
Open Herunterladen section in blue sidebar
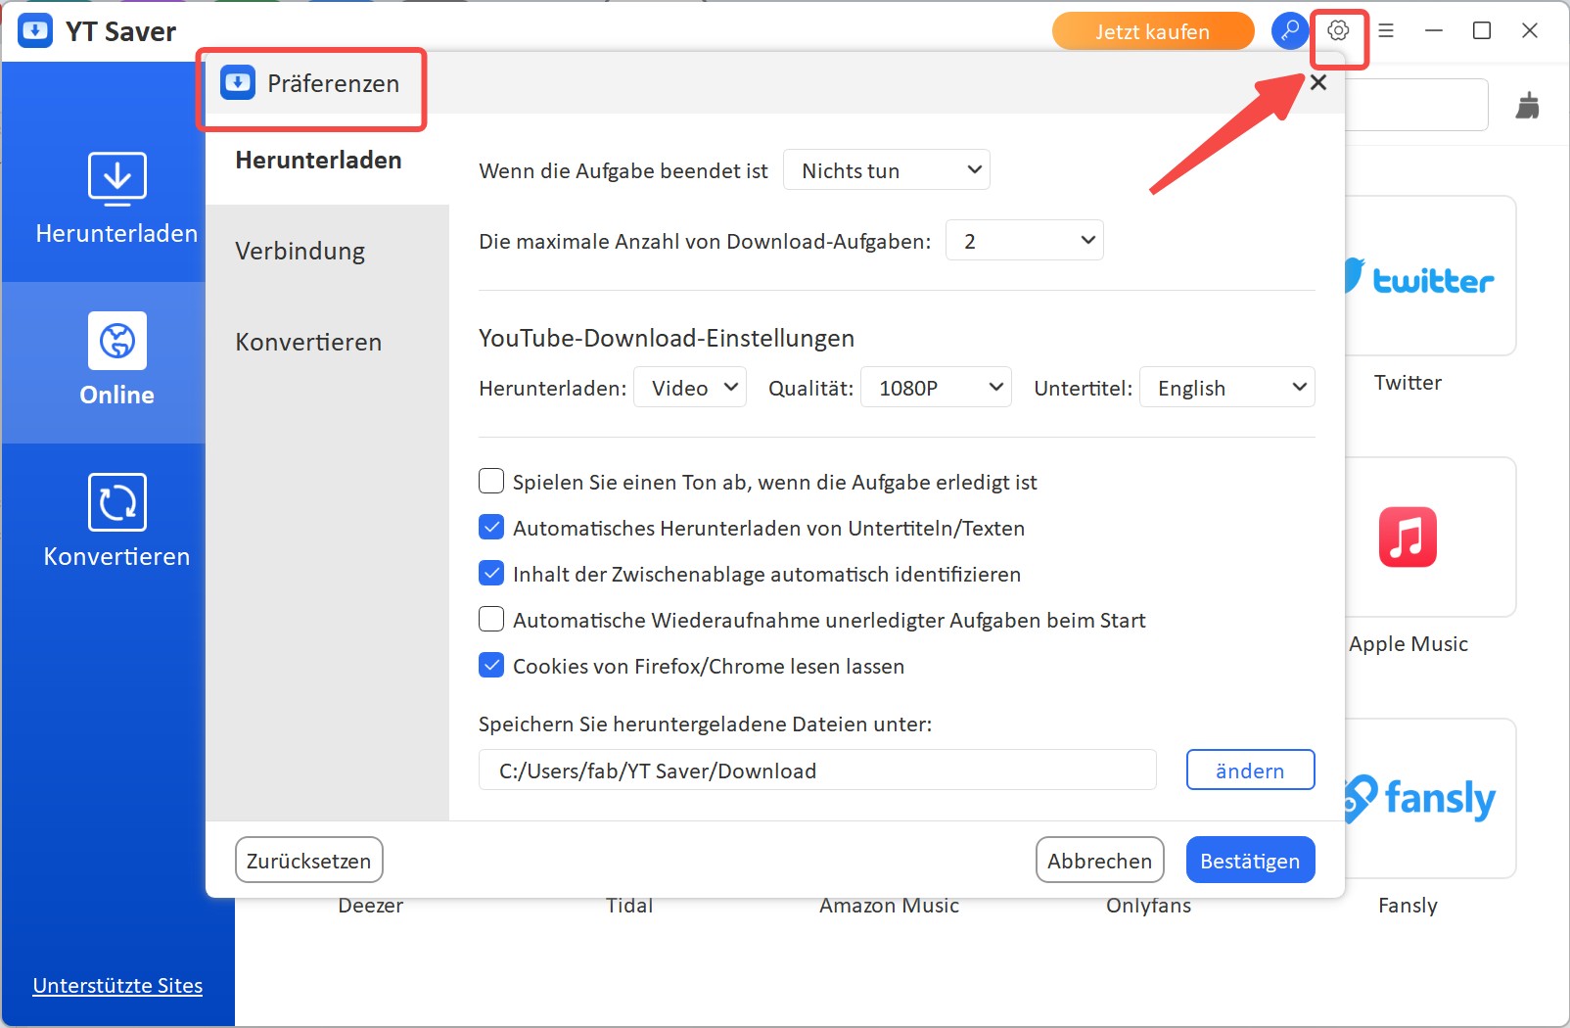116,199
